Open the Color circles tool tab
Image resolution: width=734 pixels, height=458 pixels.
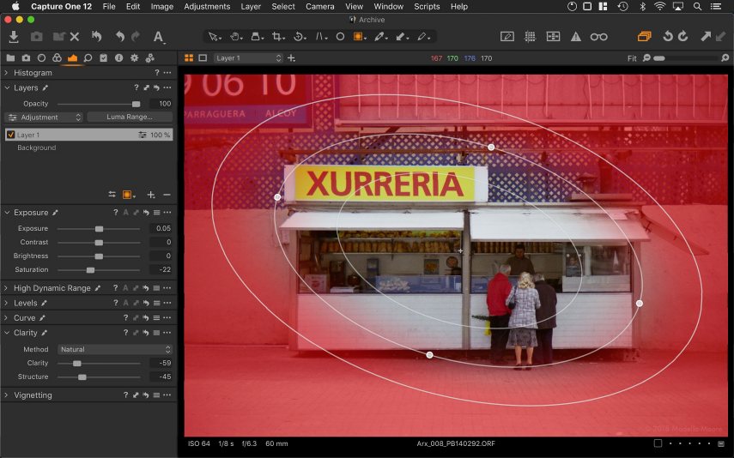click(57, 58)
